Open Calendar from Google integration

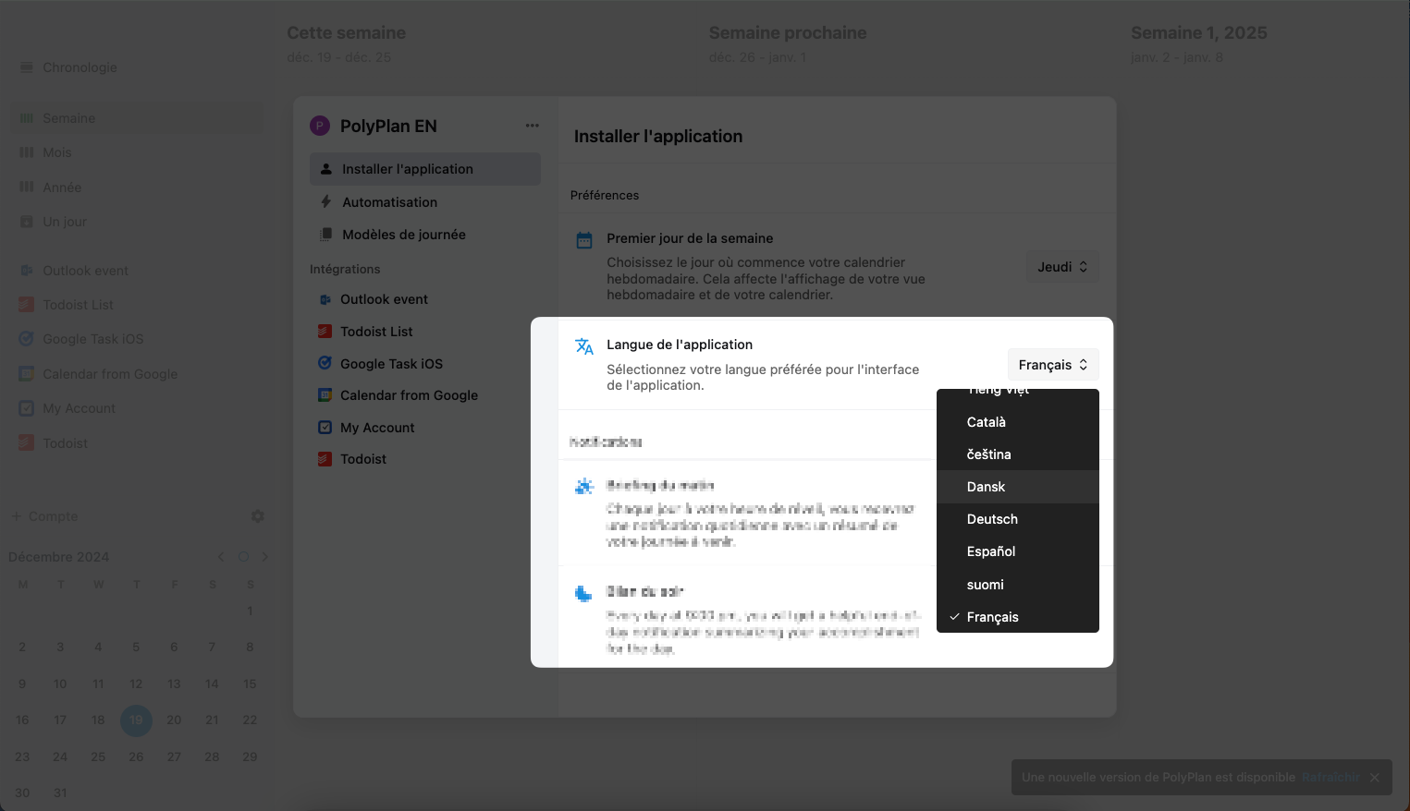coord(409,395)
